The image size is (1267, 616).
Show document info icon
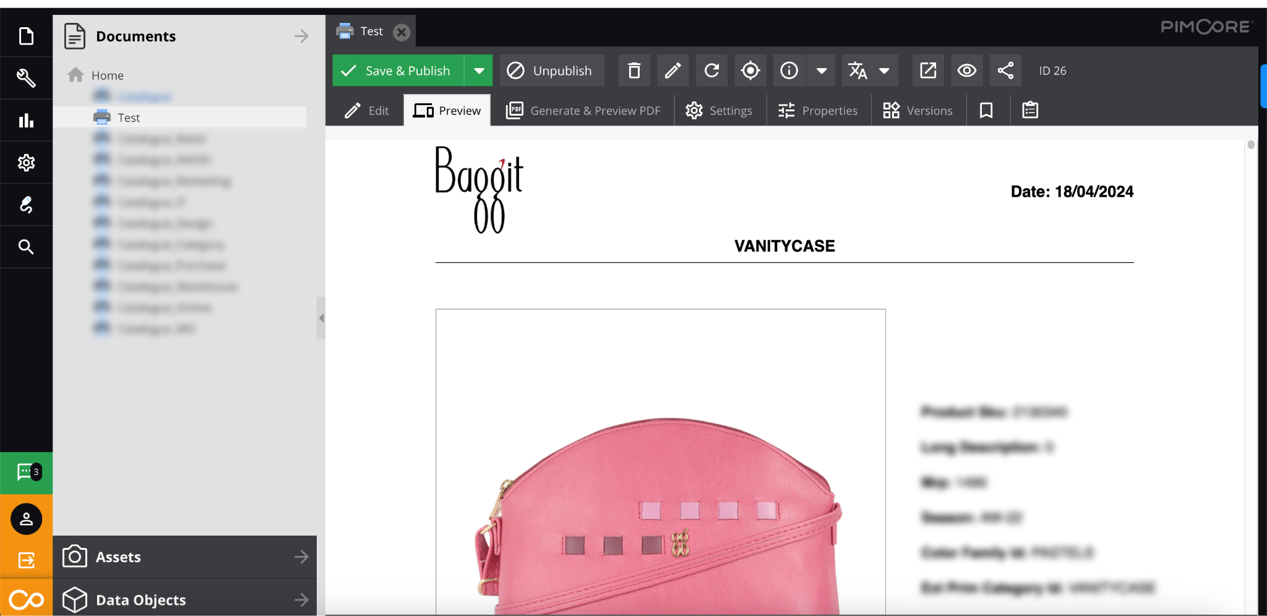789,71
